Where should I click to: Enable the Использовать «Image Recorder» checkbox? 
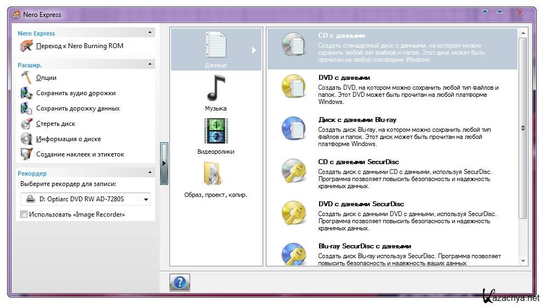[x=24, y=214]
